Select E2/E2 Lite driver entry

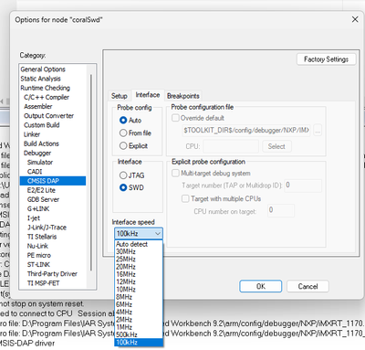(41, 190)
